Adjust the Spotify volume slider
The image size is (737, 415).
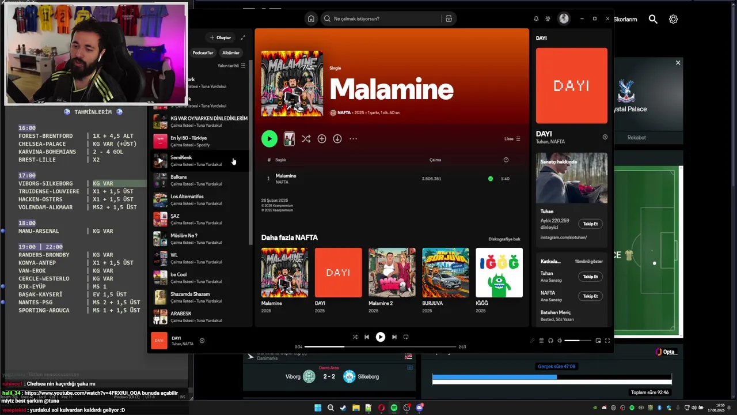tap(578, 341)
